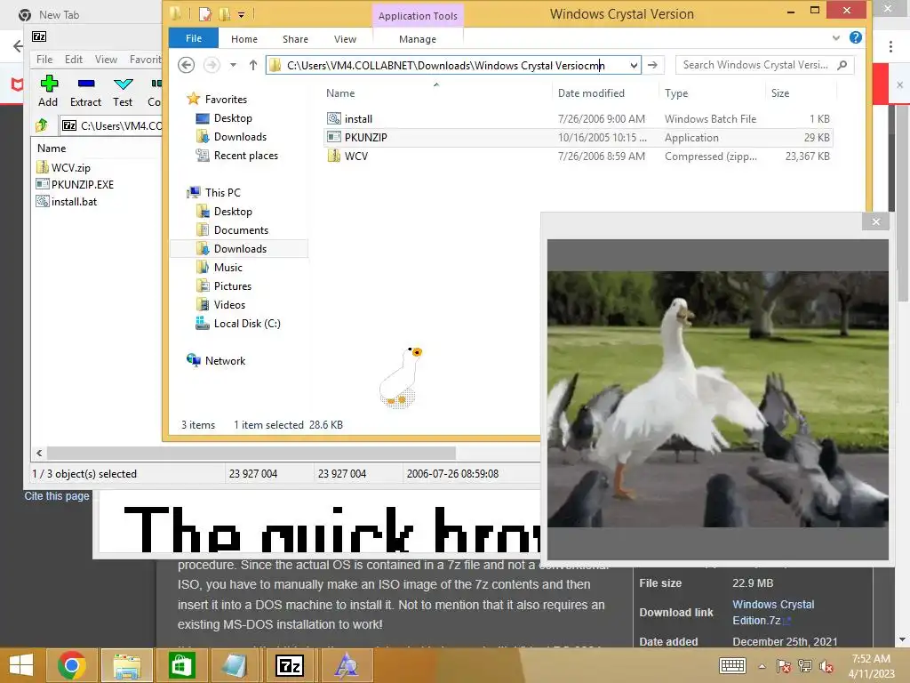
Task: Sort by Type column
Action: [676, 92]
